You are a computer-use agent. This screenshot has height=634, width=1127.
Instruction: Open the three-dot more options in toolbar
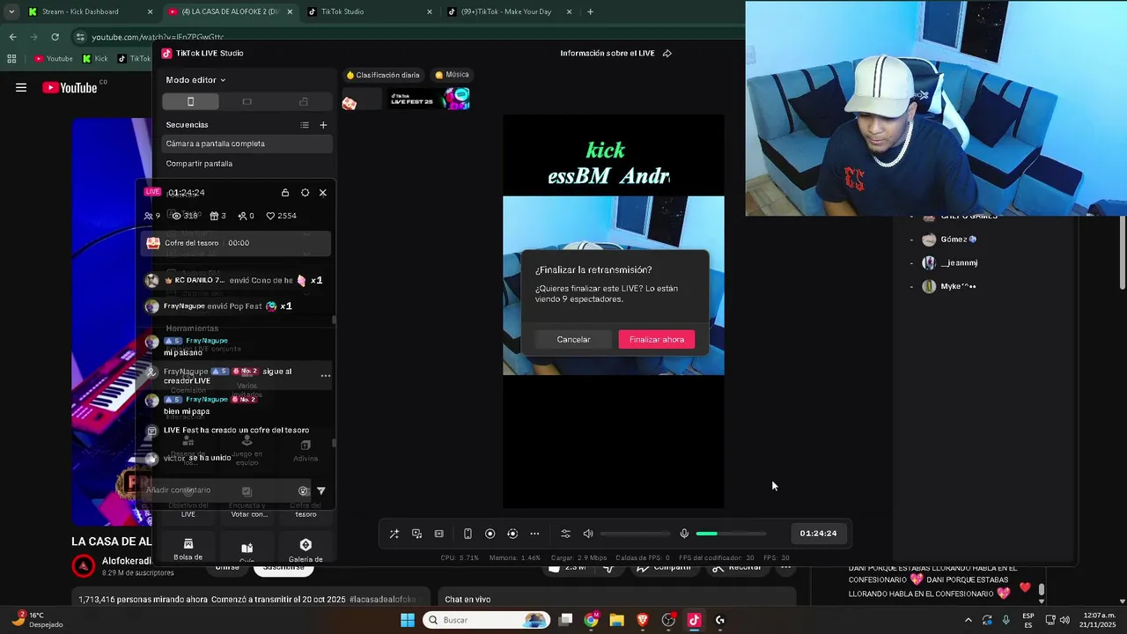[x=534, y=534]
